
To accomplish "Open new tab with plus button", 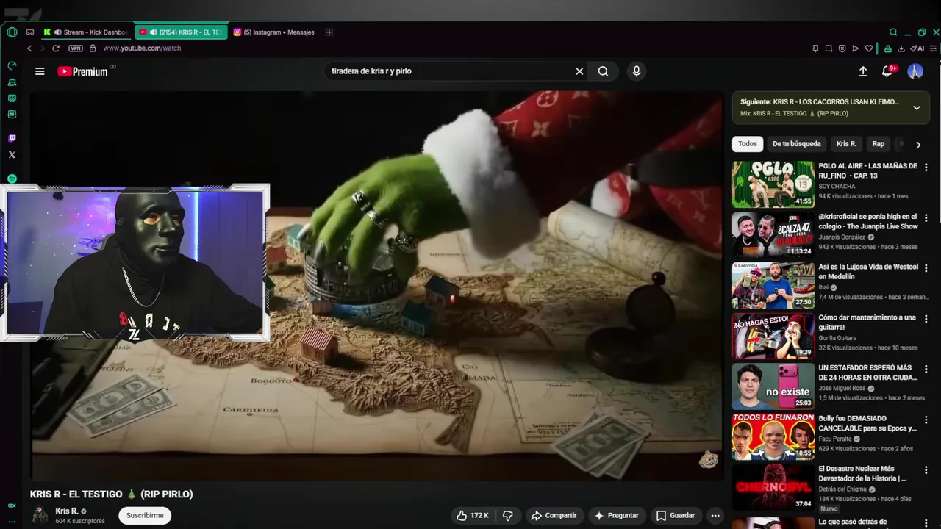I will 329,32.
